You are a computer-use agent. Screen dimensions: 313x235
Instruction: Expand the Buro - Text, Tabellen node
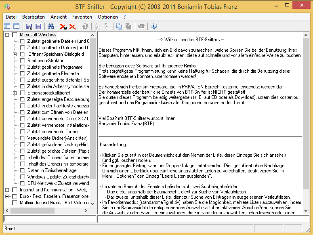pyautogui.click(x=7, y=196)
